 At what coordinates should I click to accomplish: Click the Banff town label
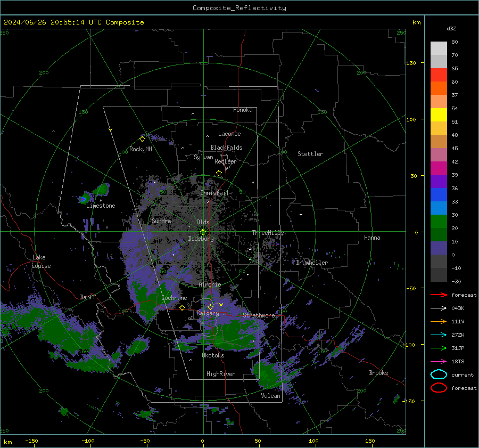point(88,297)
